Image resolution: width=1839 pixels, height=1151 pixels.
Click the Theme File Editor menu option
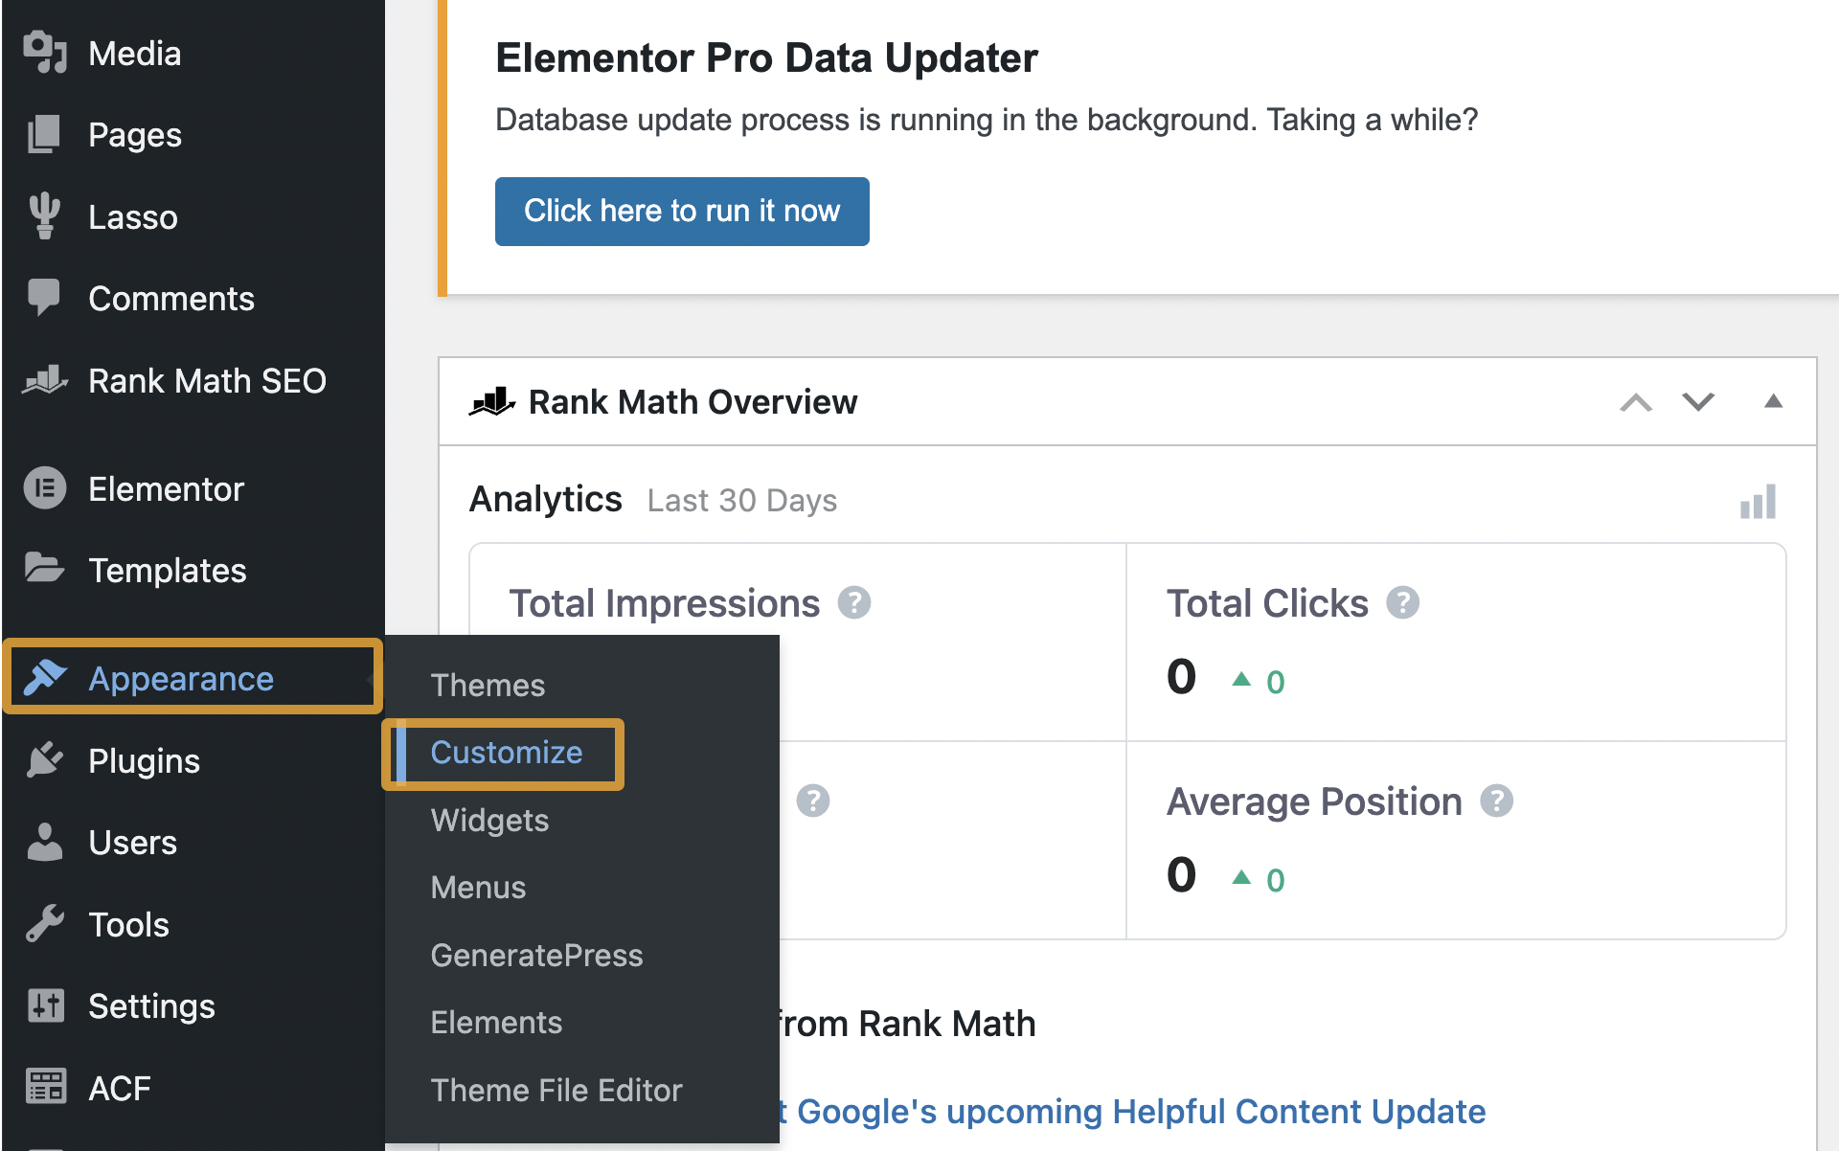pos(556,1088)
